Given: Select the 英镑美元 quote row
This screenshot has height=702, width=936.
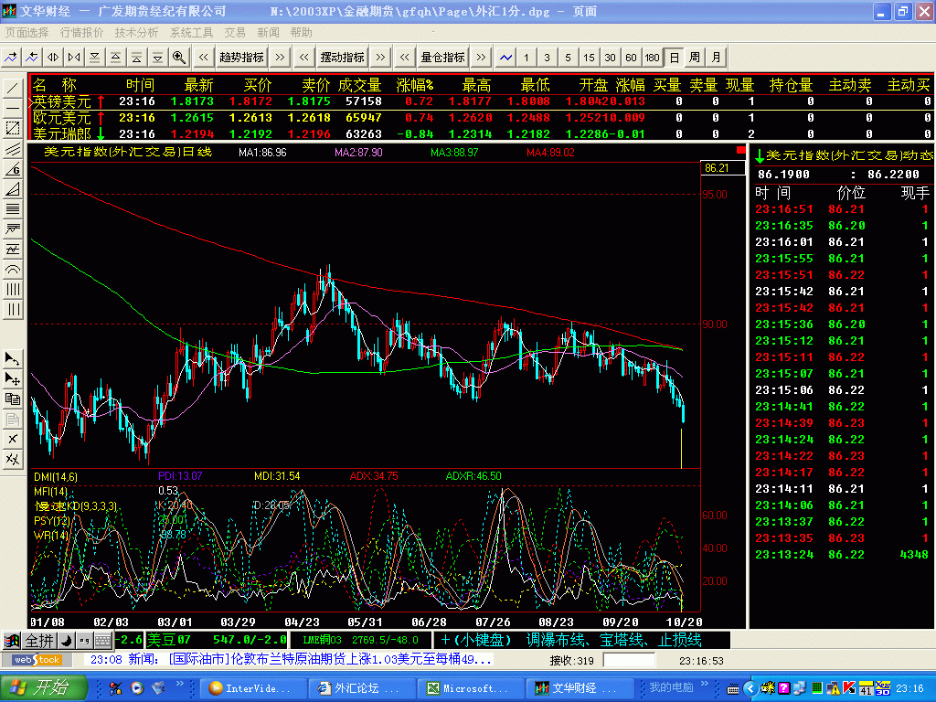Looking at the screenshot, I should pyautogui.click(x=480, y=101).
